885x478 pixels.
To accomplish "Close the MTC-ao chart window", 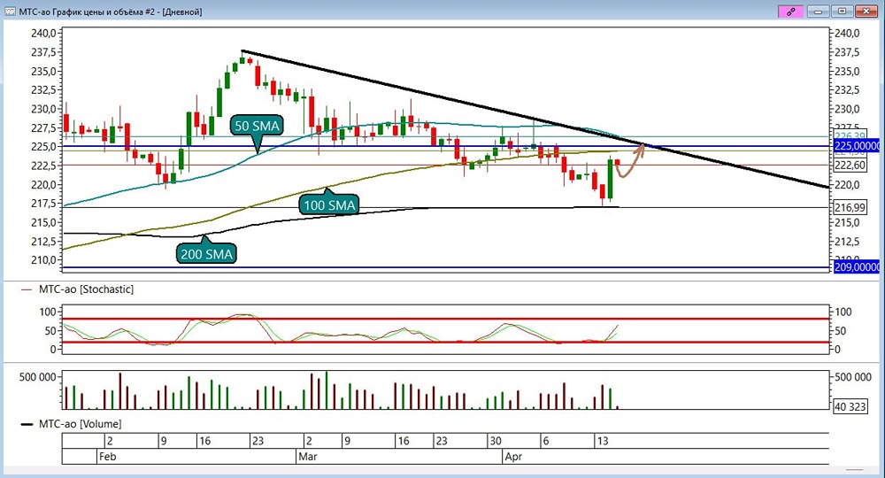I will [x=866, y=12].
